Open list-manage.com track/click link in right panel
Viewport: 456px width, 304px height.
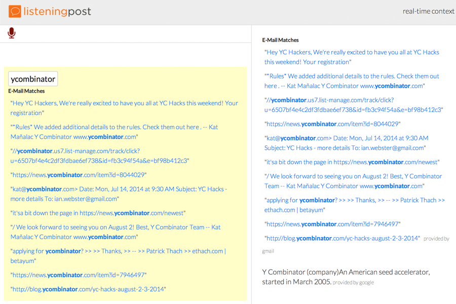point(354,105)
